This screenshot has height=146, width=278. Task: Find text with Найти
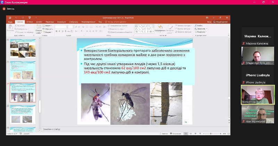tap(198, 26)
